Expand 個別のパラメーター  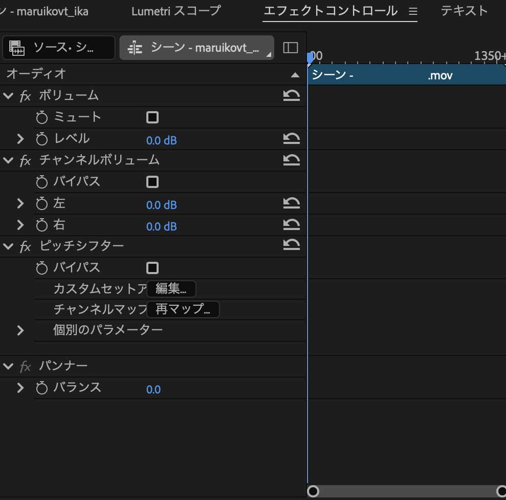pos(20,330)
